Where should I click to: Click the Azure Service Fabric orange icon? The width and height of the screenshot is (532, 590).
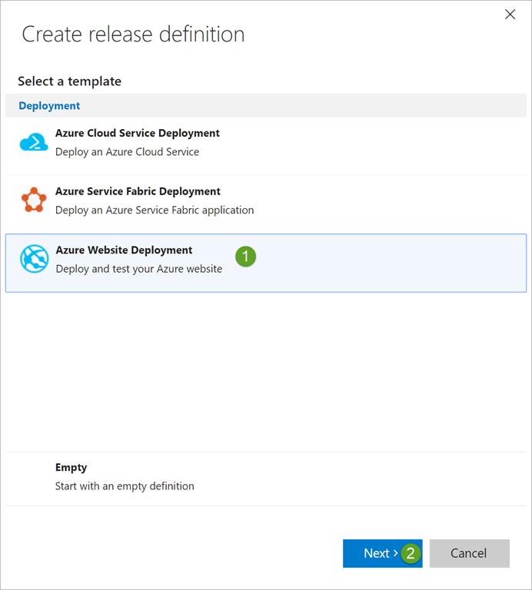click(34, 201)
